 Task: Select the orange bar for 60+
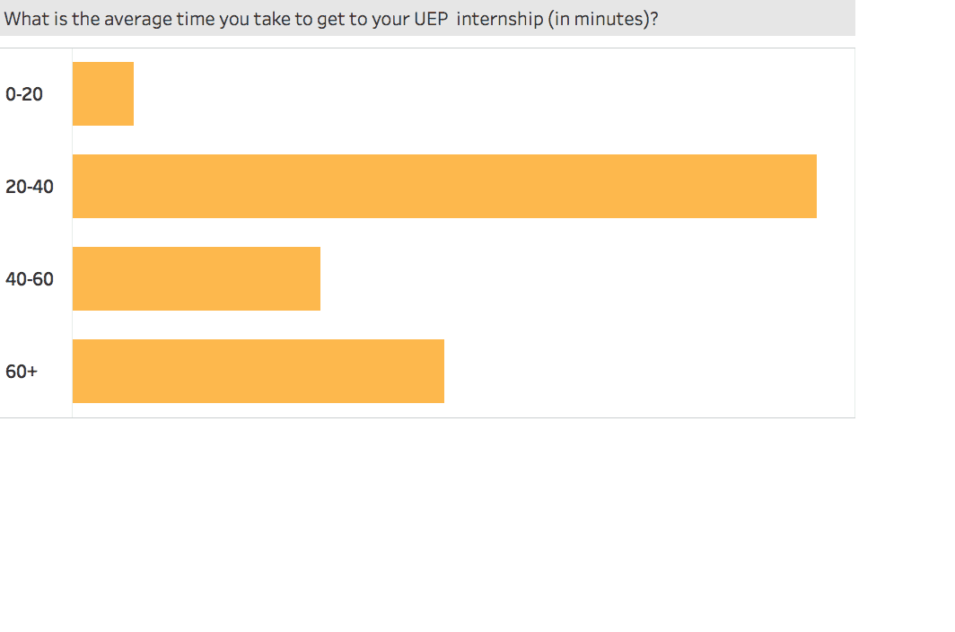point(258,371)
